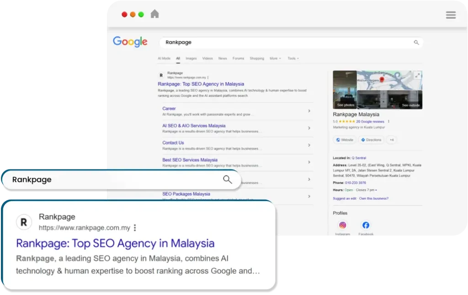Click the R favicon in the enlarged result card

pos(24,222)
